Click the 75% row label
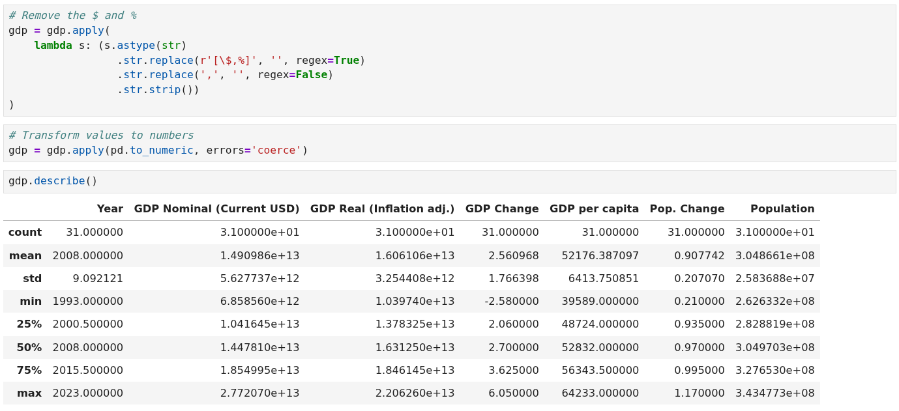899x411 pixels. tap(29, 370)
